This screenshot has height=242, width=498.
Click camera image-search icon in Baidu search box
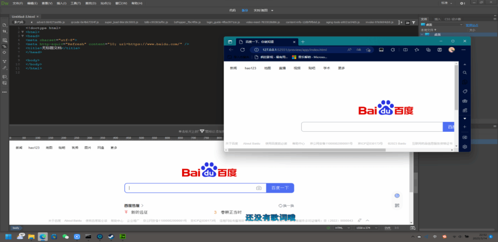click(259, 188)
